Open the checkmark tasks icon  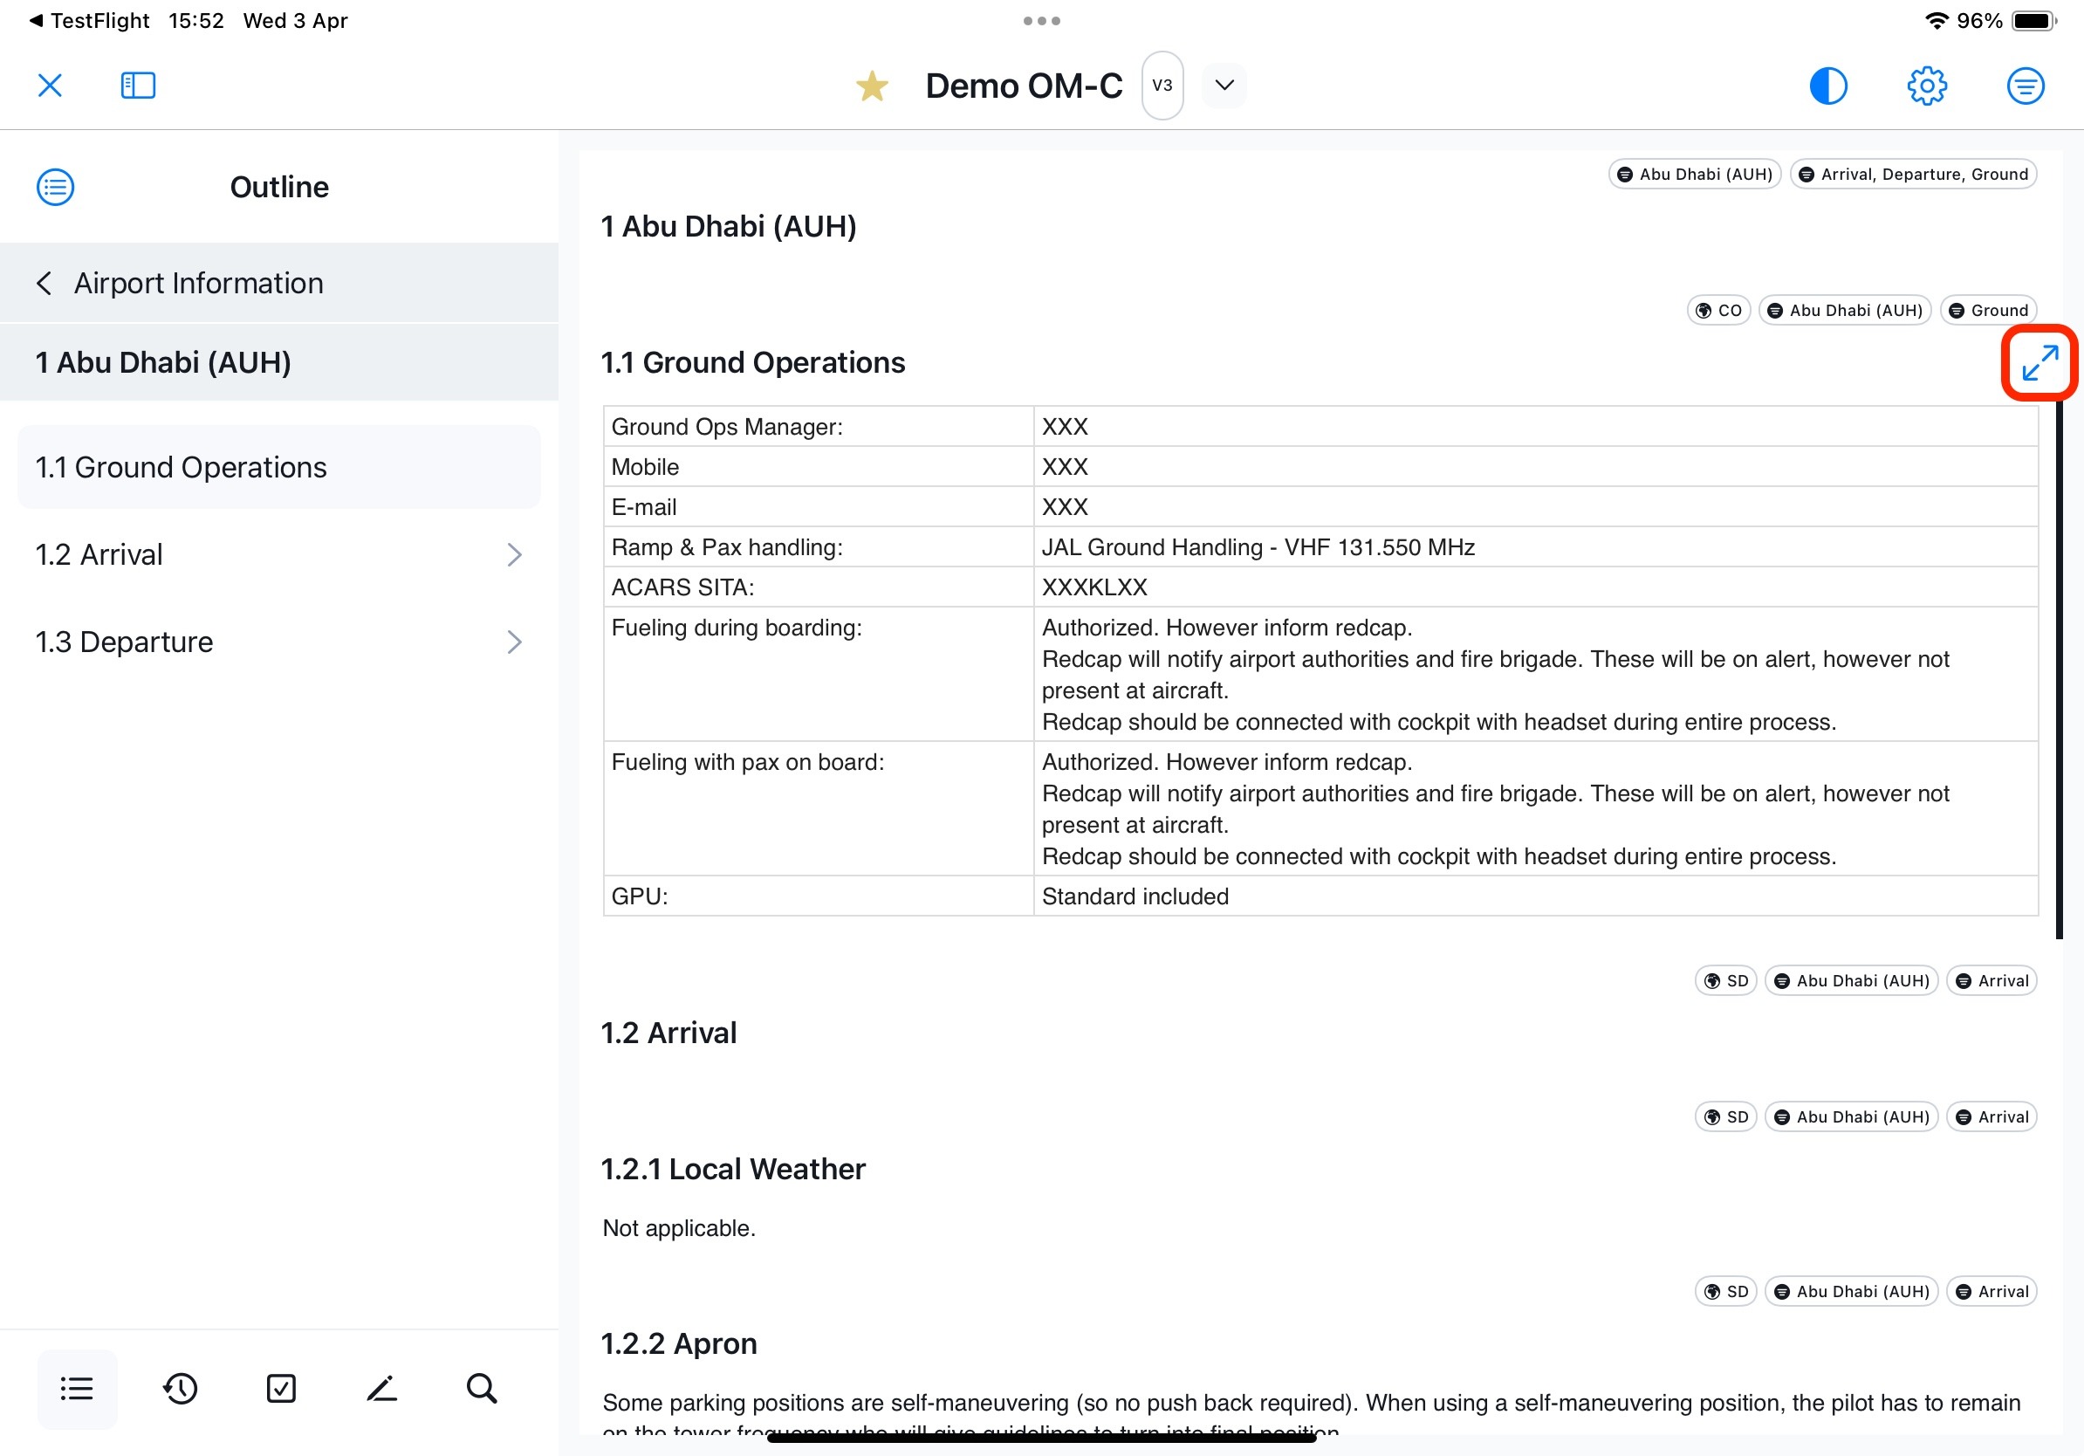(281, 1388)
